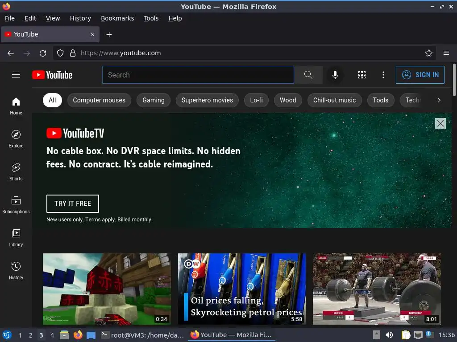Click the YouTube logo

pyautogui.click(x=52, y=75)
